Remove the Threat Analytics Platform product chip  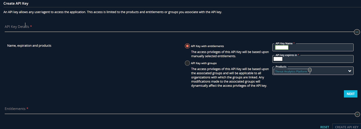pyautogui.click(x=310, y=70)
